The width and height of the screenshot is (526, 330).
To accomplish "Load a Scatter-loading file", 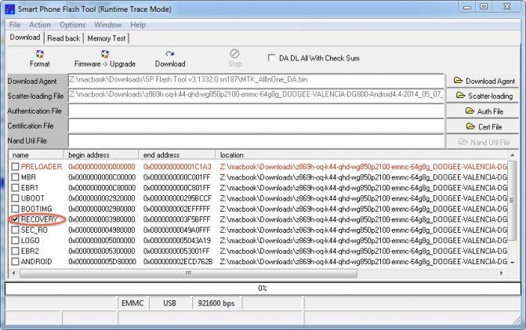I will pyautogui.click(x=484, y=96).
